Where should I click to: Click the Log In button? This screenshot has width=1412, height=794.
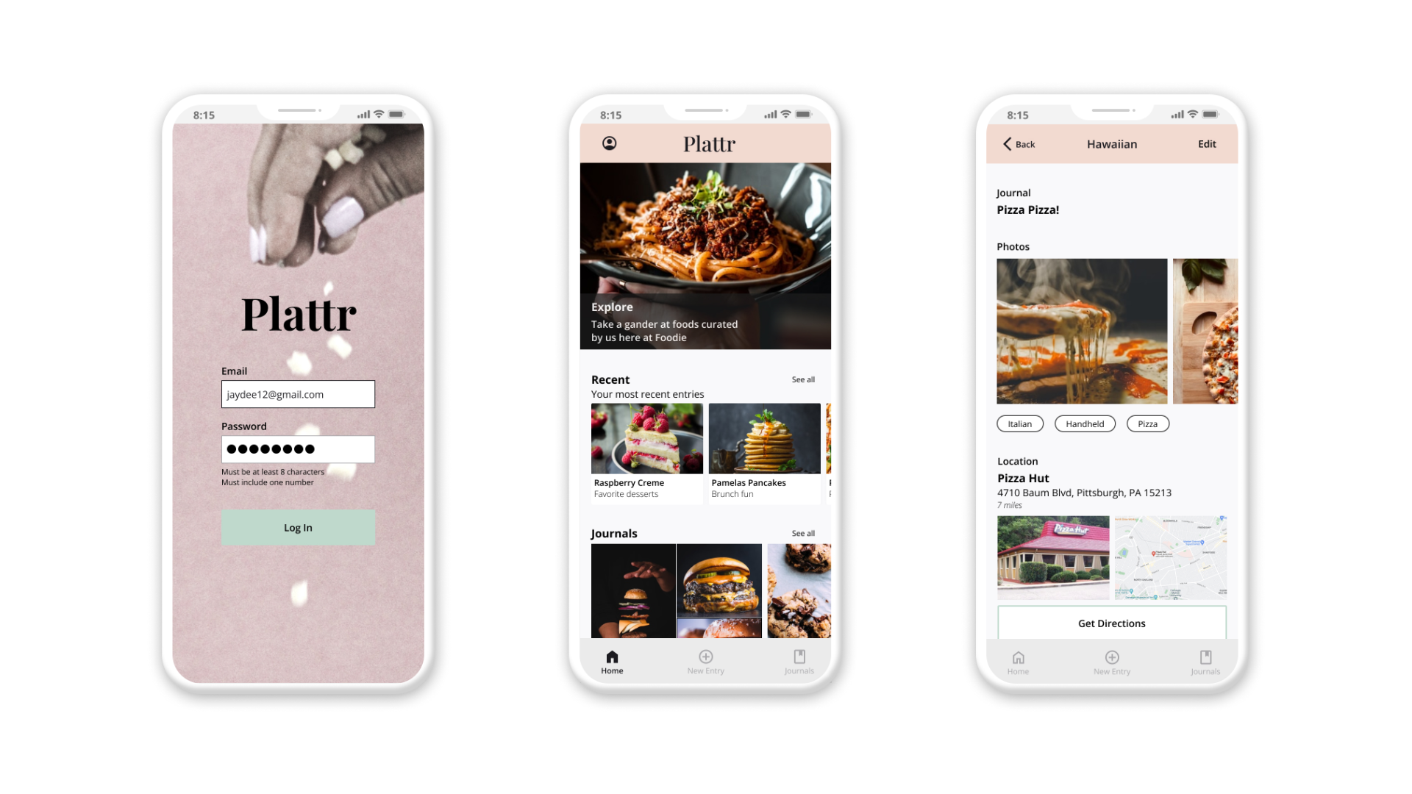pos(298,526)
